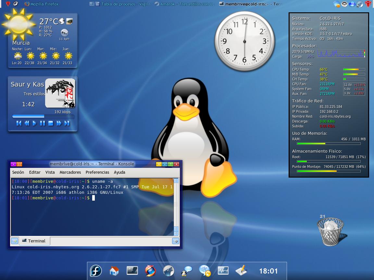Open Marcadores menu in Konsole

(x=70, y=172)
